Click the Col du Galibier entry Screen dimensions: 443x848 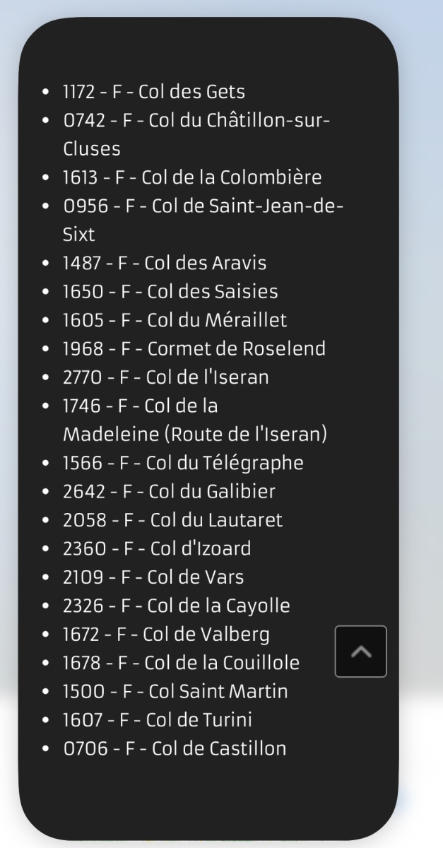pyautogui.click(x=169, y=491)
